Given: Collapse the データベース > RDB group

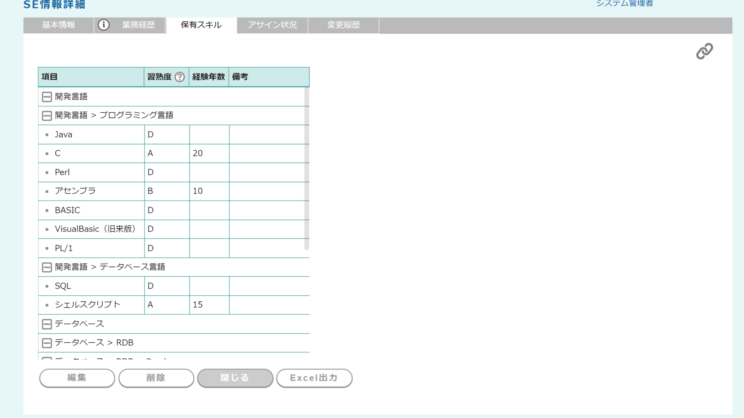Looking at the screenshot, I should click(47, 343).
